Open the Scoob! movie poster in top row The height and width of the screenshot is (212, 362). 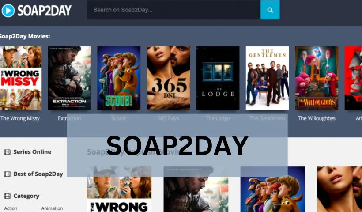(x=119, y=78)
